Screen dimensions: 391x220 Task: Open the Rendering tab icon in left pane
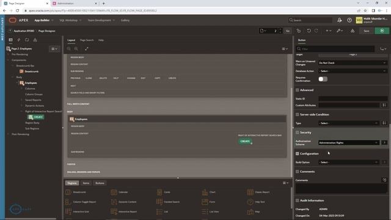(x=10, y=40)
